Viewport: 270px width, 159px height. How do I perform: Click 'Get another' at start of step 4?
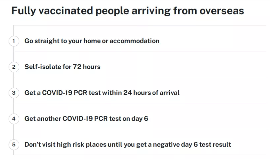point(43,119)
